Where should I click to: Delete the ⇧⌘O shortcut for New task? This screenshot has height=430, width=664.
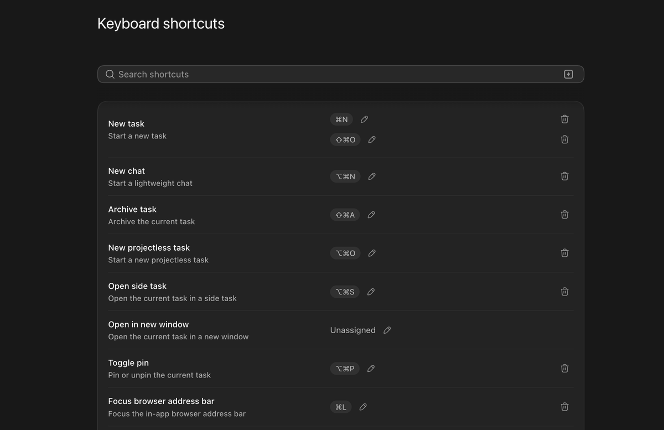[564, 139]
